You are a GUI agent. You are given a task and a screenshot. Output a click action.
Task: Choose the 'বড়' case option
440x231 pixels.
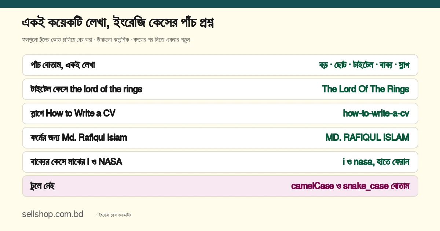[323, 65]
